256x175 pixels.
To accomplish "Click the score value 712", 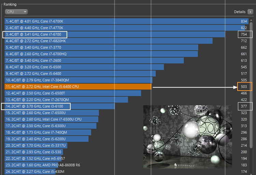I will [x=244, y=41].
